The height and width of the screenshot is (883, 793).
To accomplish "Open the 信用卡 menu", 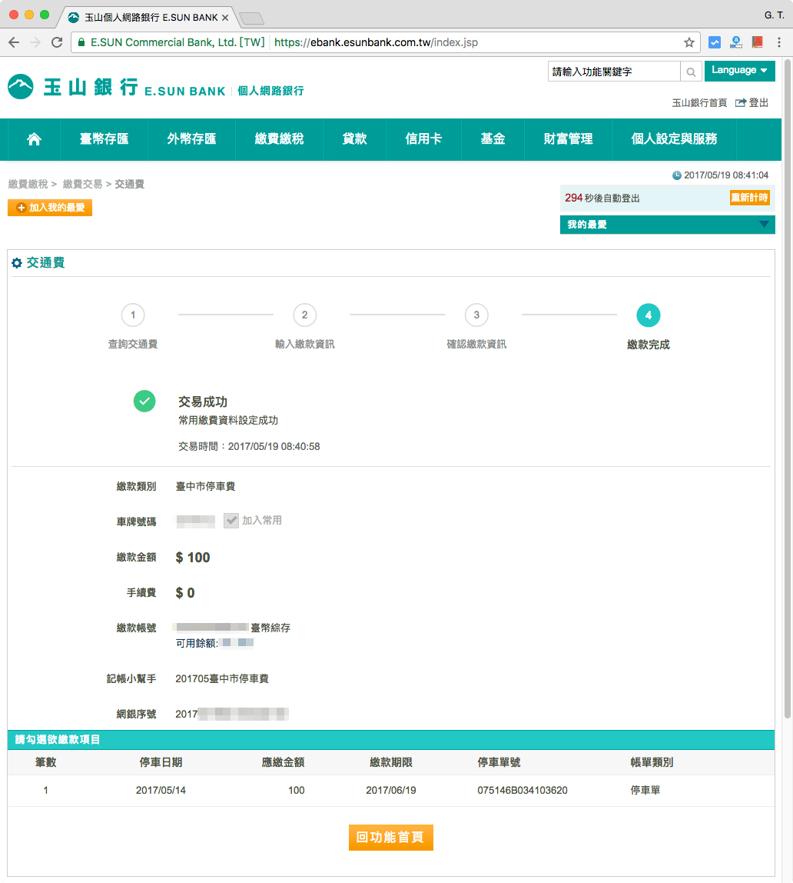I will pyautogui.click(x=423, y=139).
